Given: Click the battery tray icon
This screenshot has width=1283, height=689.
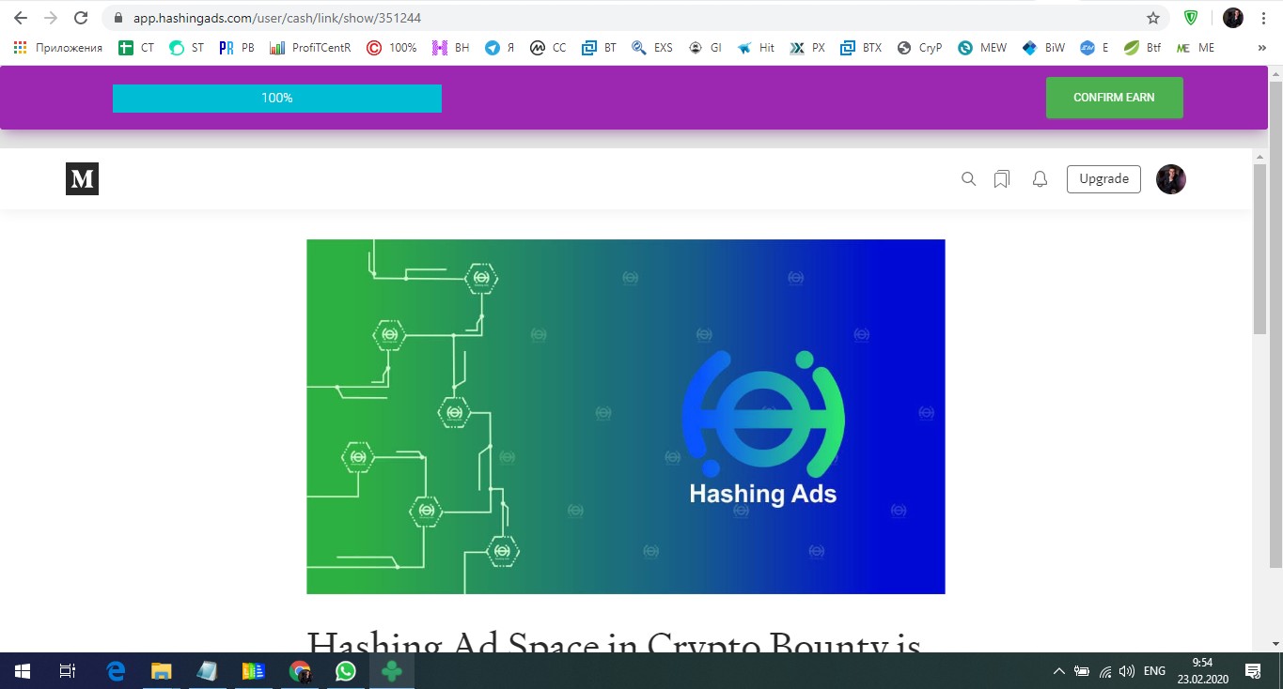Looking at the screenshot, I should [1082, 671].
